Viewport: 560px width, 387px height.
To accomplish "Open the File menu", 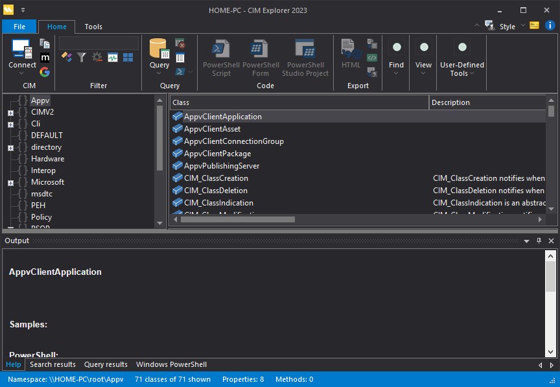I will pos(19,27).
